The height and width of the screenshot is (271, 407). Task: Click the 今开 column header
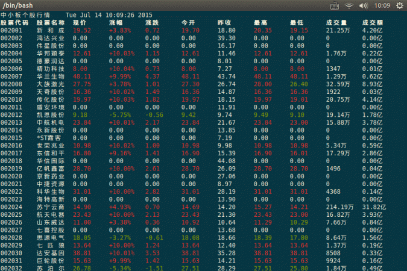pos(188,23)
